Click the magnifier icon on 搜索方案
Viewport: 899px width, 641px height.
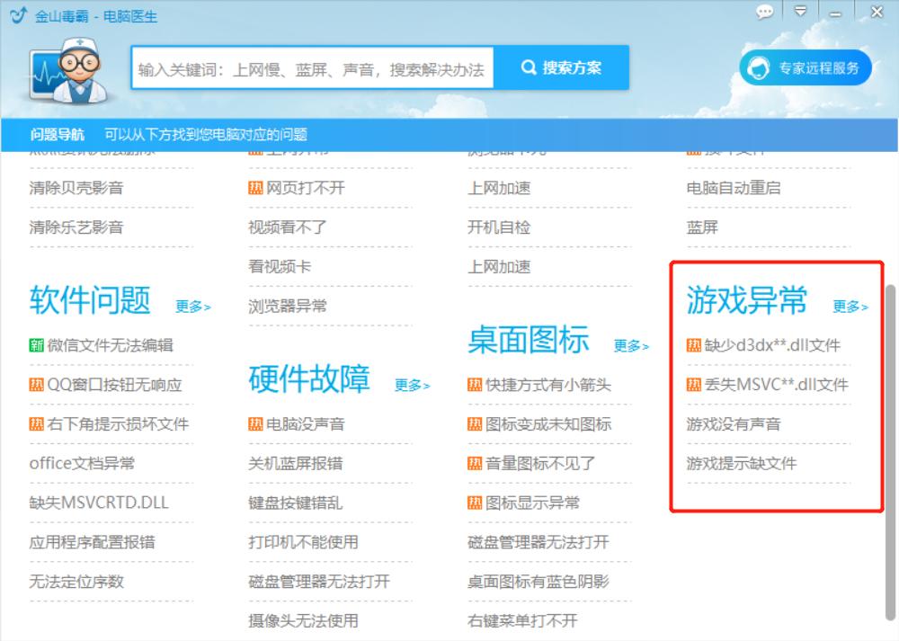(529, 67)
